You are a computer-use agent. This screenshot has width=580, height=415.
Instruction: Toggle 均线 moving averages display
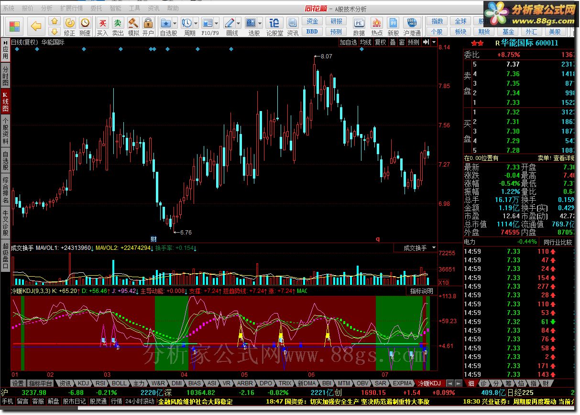click(x=366, y=42)
